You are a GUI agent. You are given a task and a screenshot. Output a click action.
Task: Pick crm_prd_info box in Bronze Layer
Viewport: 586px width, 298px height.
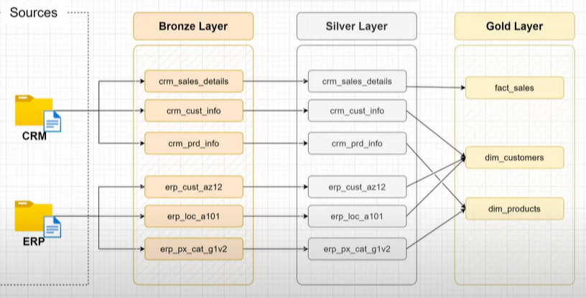(x=193, y=144)
